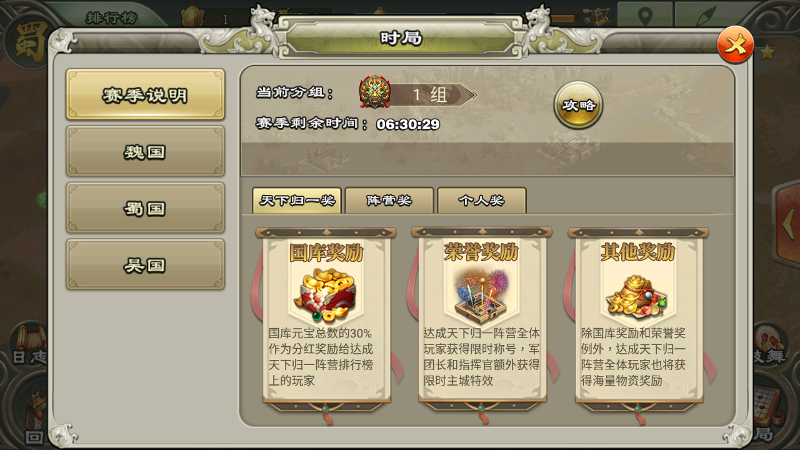800x450 pixels.
Task: Open the 蜀国 section
Action: (145, 207)
